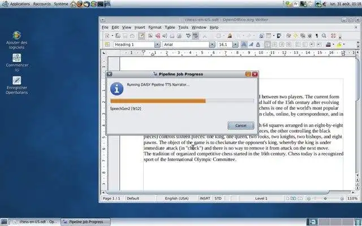Switch to chess-en-US.odt taskbar button
The width and height of the screenshot is (362, 226).
35,222
